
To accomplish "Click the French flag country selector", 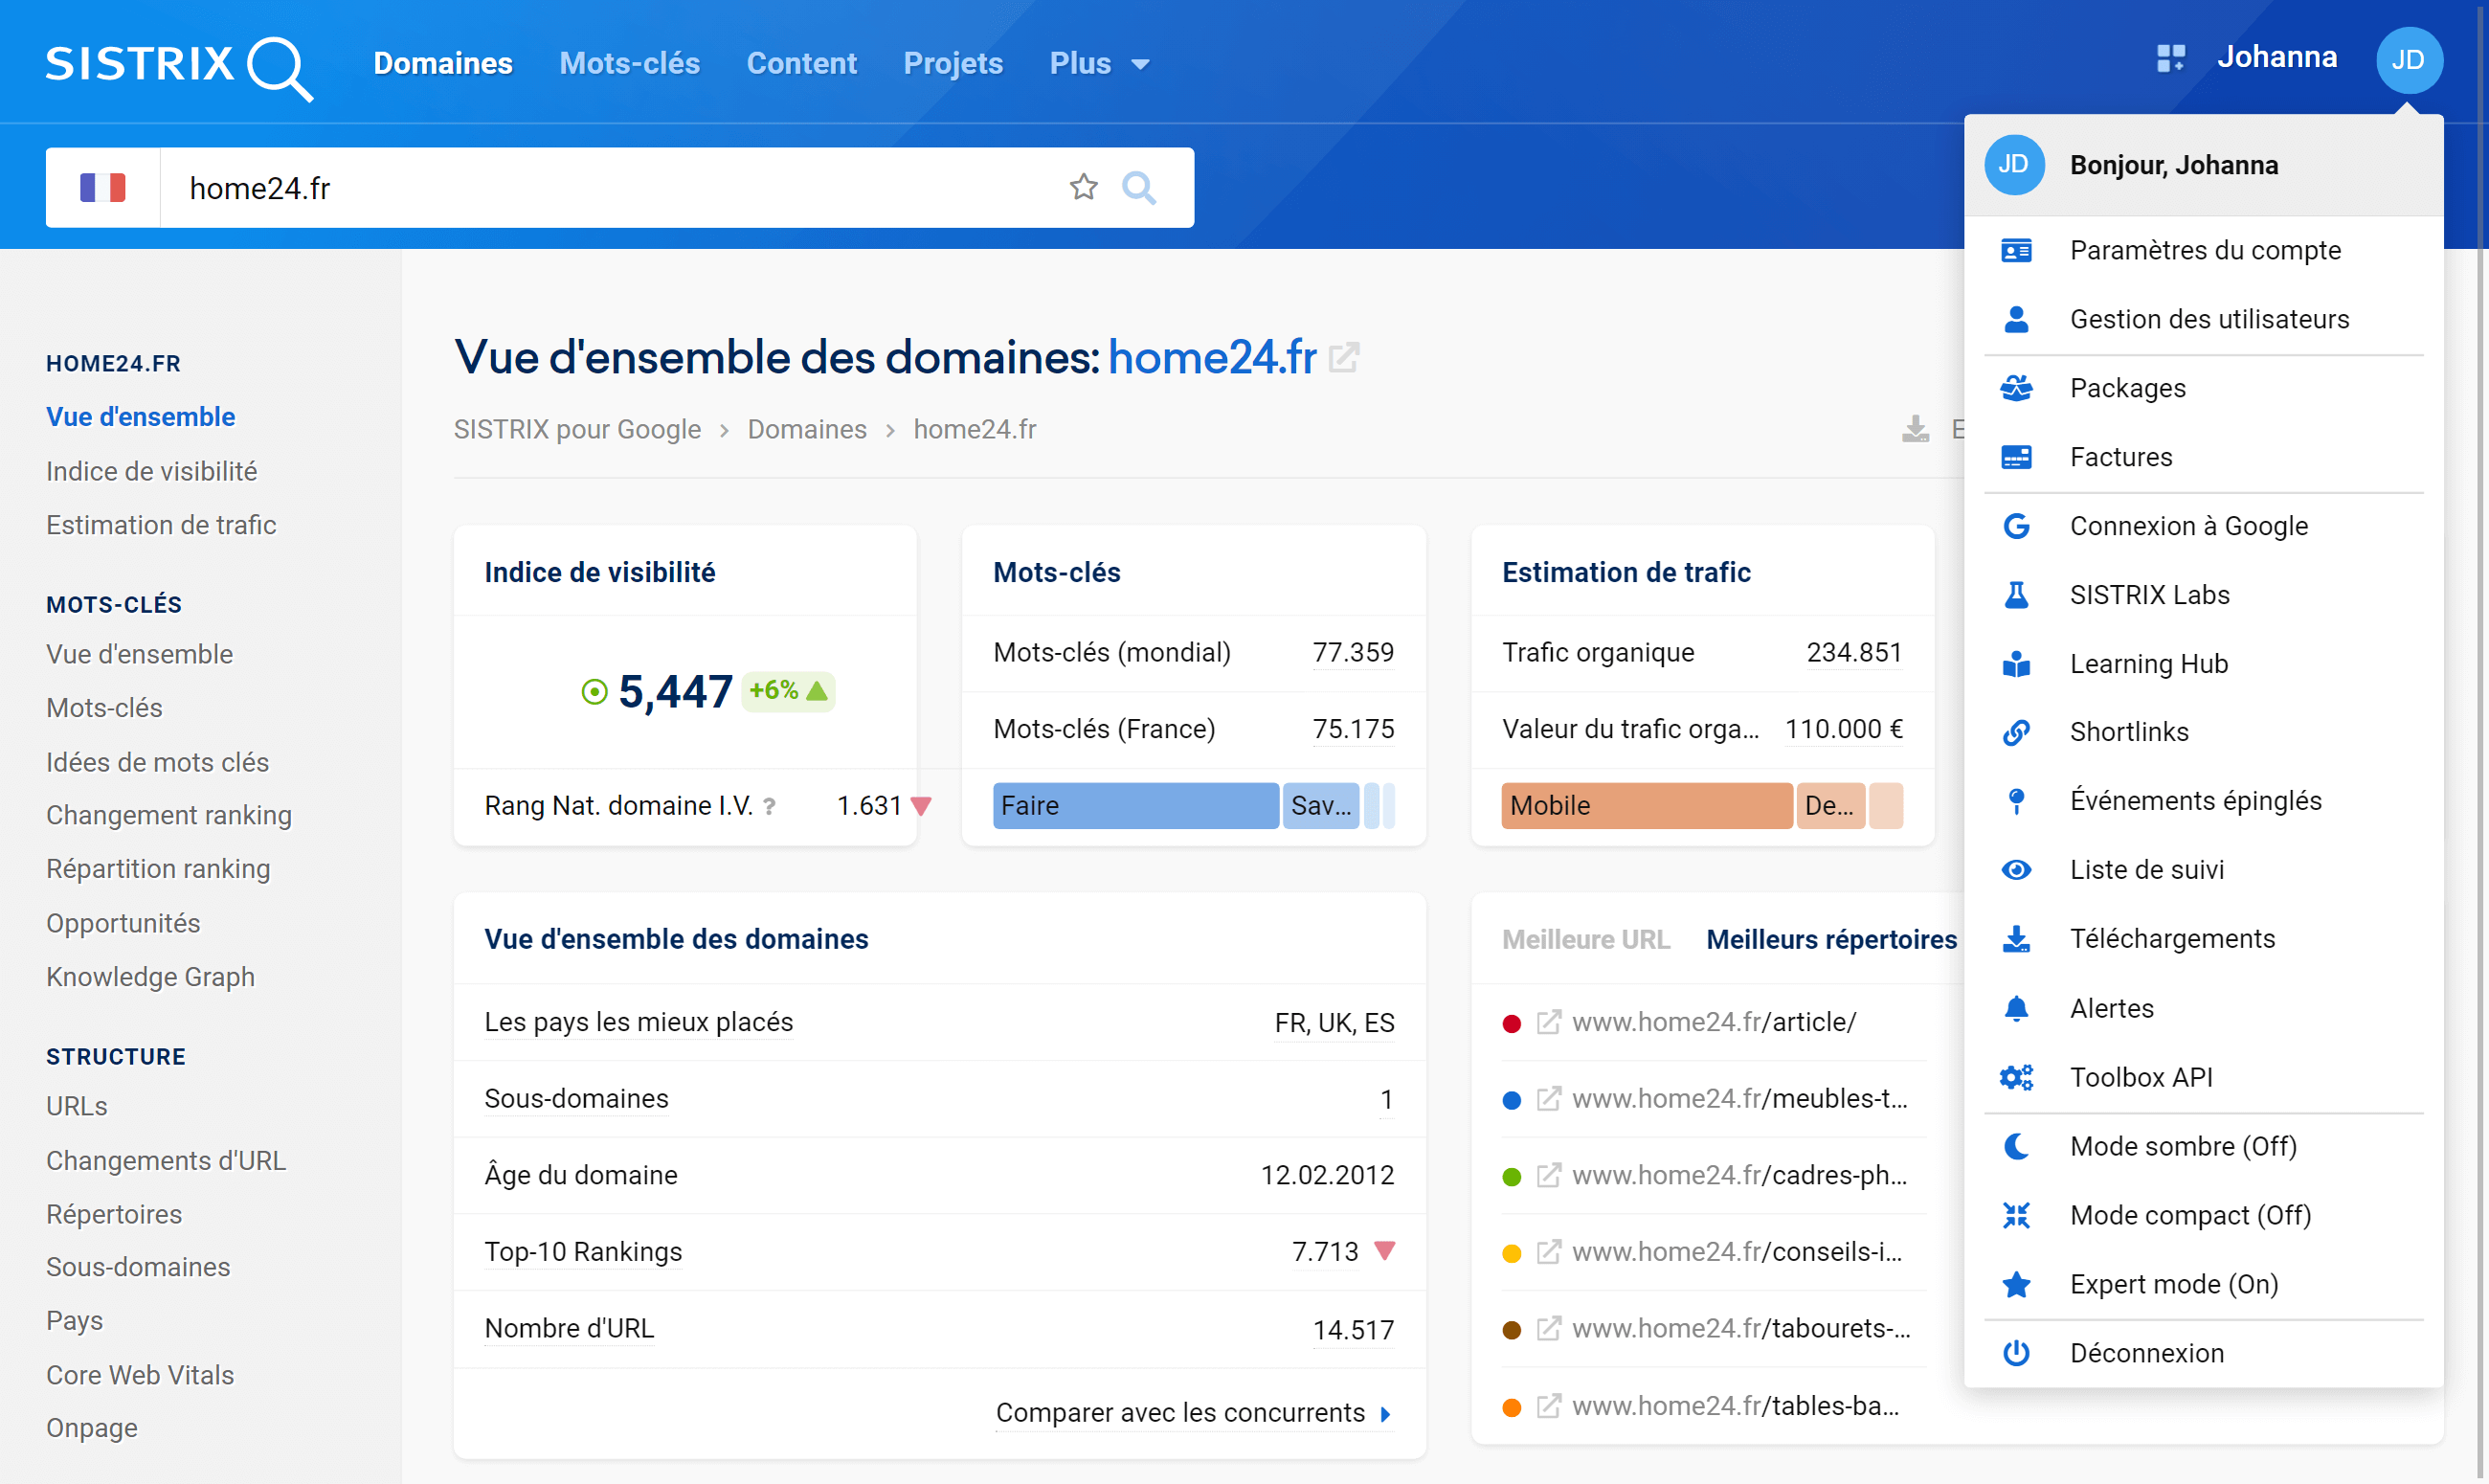I will click(x=103, y=187).
